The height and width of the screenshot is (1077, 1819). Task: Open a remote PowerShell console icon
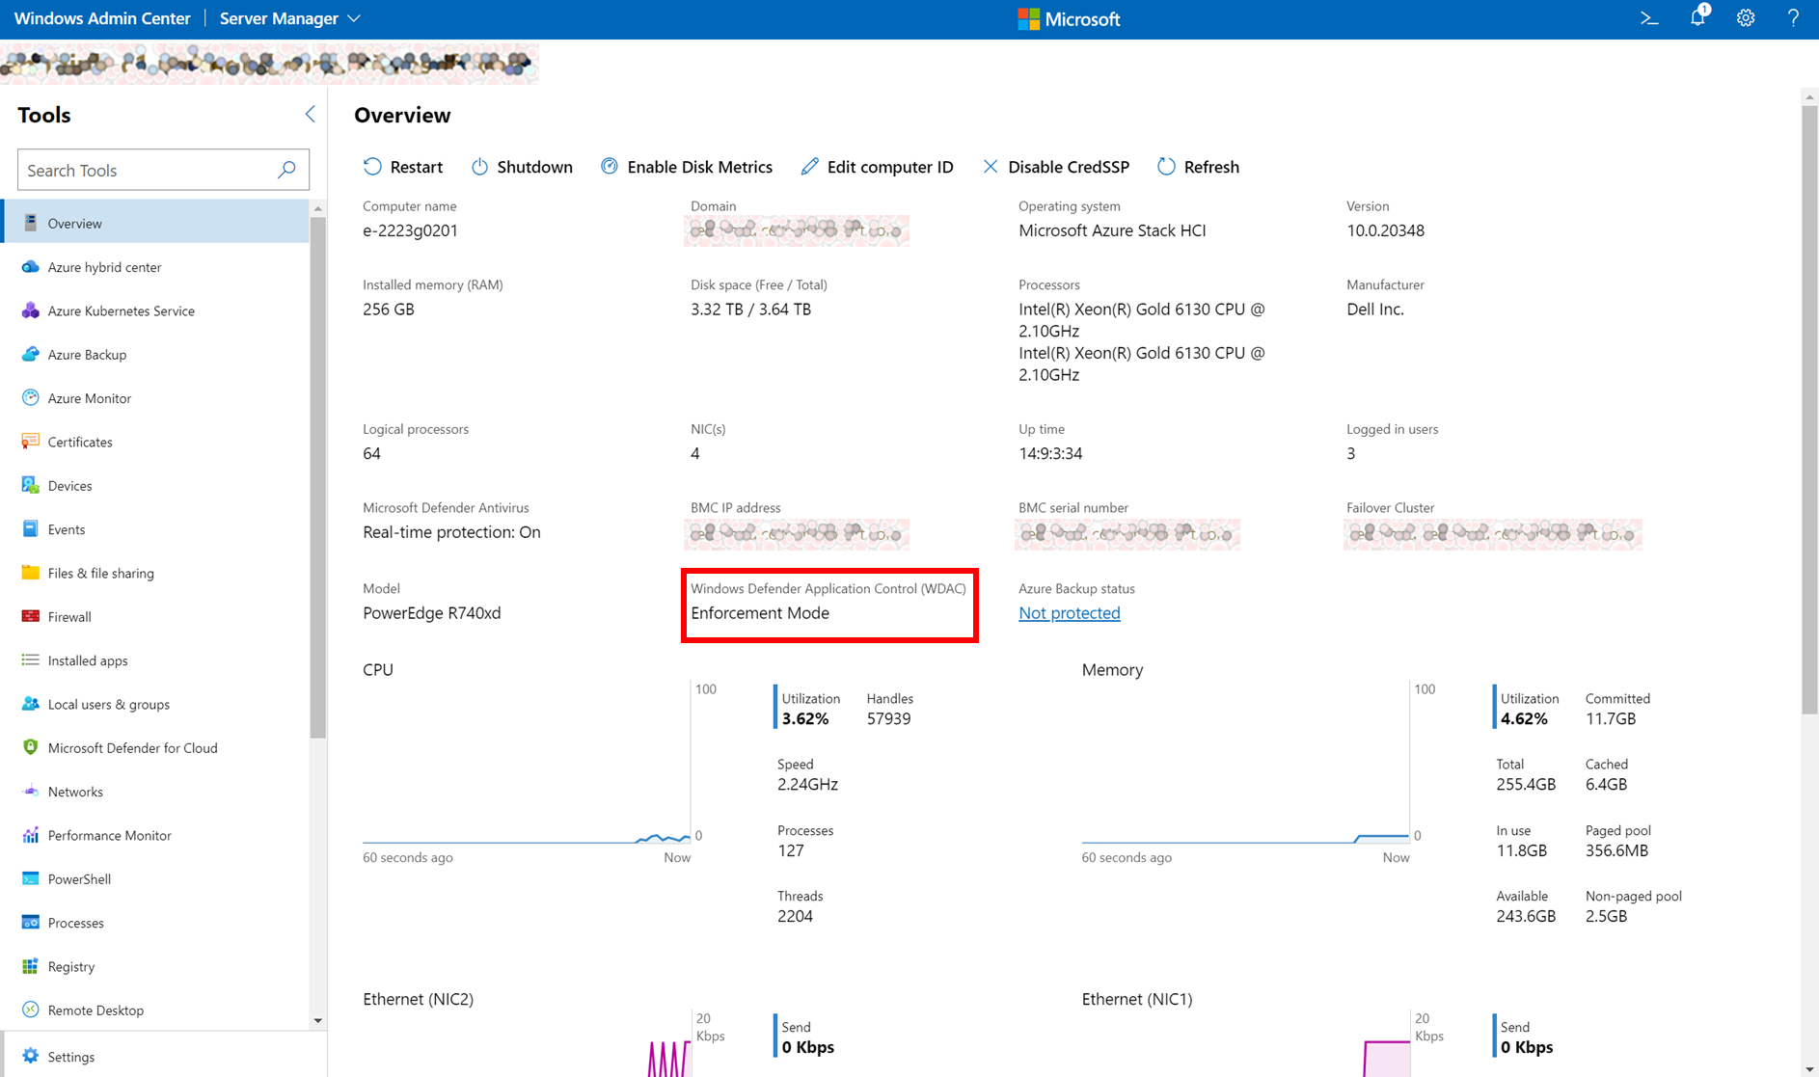tap(1649, 18)
